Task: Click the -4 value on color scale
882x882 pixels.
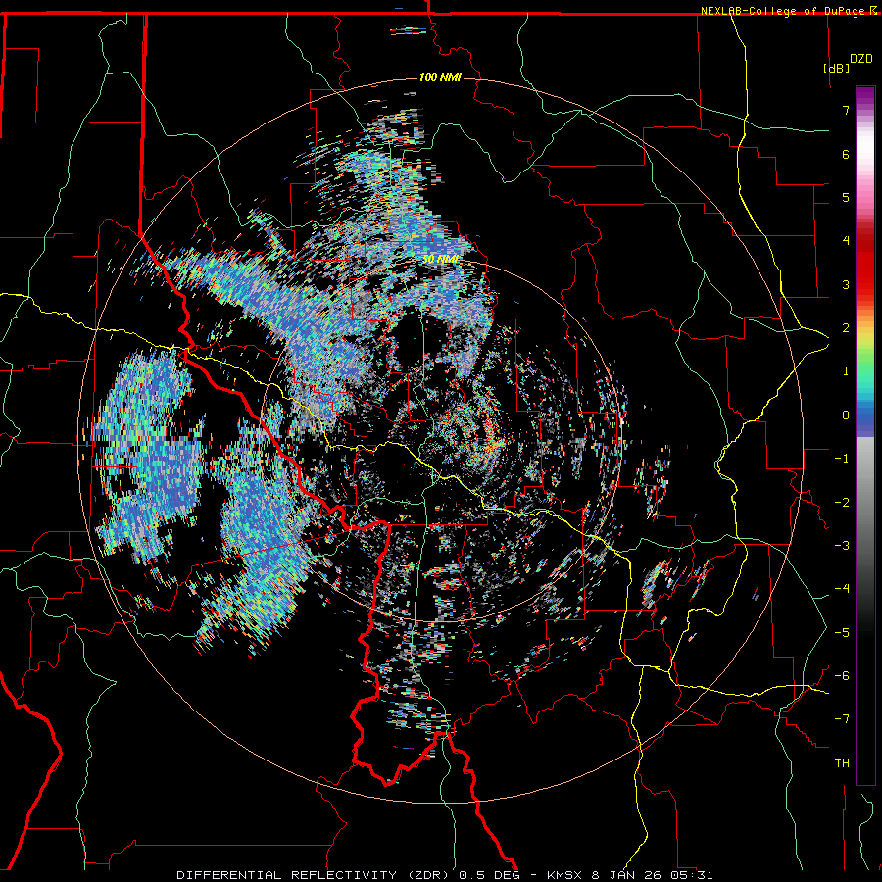Action: pyautogui.click(x=842, y=589)
